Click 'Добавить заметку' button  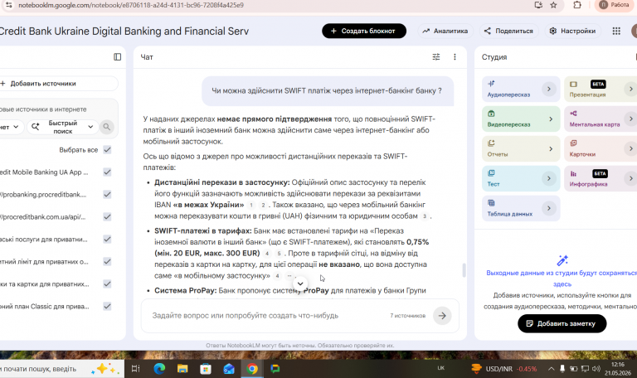562,323
